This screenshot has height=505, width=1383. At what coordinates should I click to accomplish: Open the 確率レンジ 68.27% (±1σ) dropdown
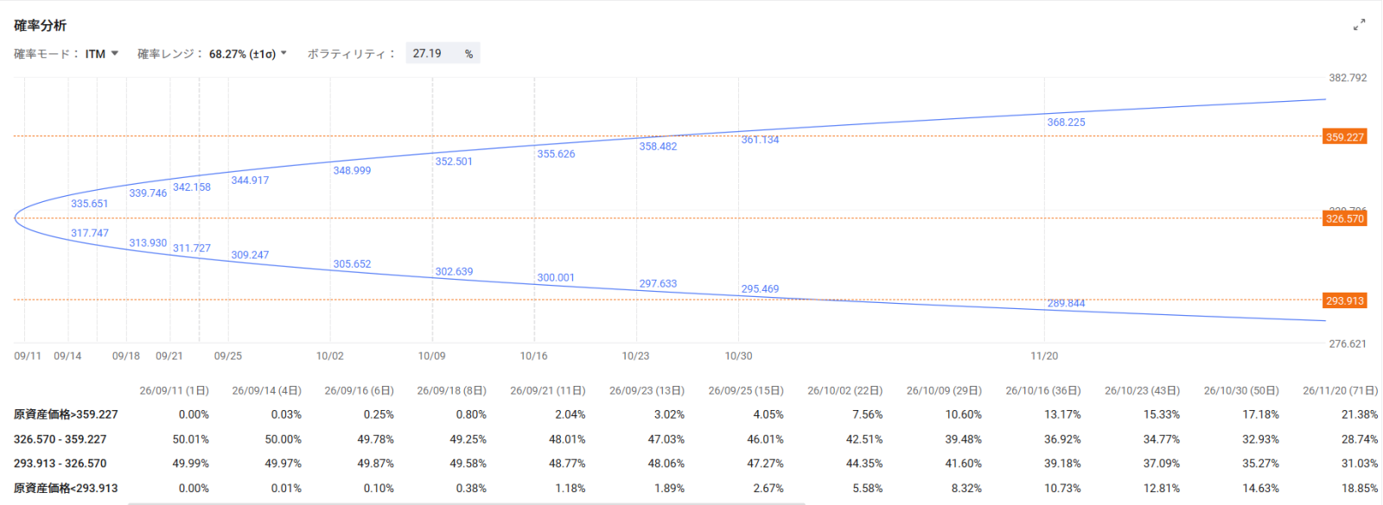[x=247, y=54]
